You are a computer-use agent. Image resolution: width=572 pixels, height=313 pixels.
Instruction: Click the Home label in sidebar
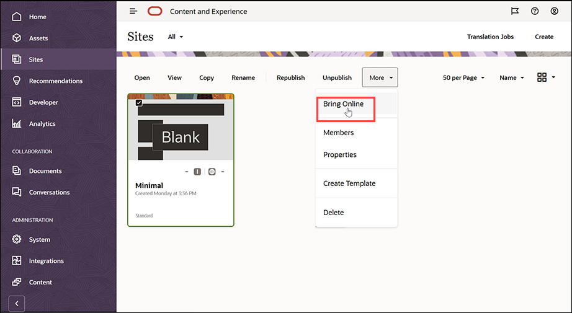38,17
